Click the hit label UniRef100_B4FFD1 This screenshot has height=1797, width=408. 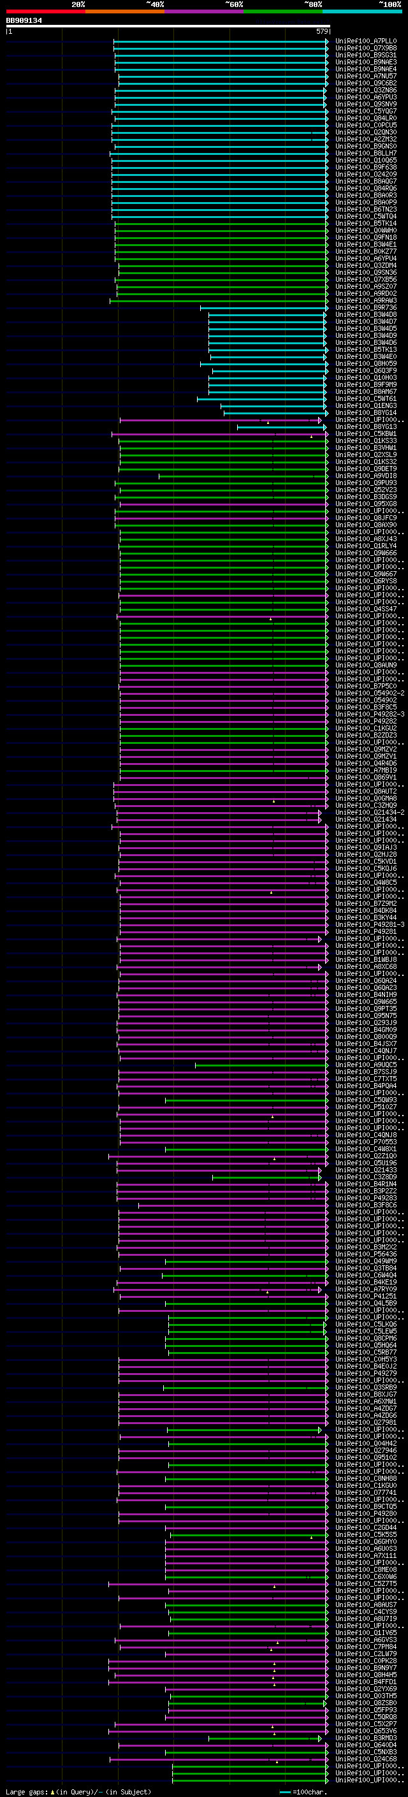pos(366,1682)
